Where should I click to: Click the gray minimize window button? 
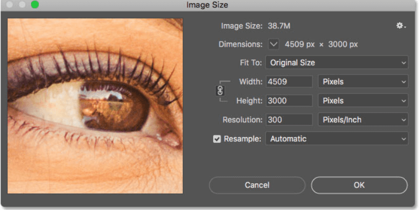pos(22,5)
